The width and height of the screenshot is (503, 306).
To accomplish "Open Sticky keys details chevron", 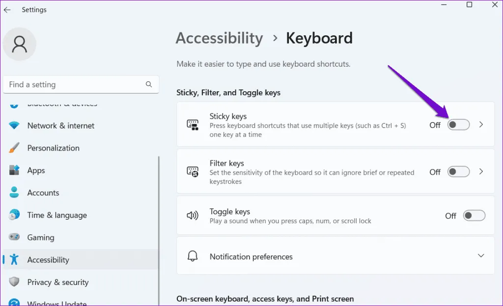I will 481,125.
